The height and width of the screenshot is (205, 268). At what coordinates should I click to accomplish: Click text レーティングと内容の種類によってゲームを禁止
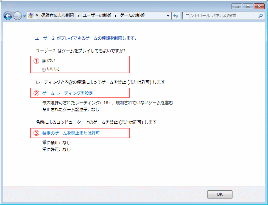tap(81, 82)
